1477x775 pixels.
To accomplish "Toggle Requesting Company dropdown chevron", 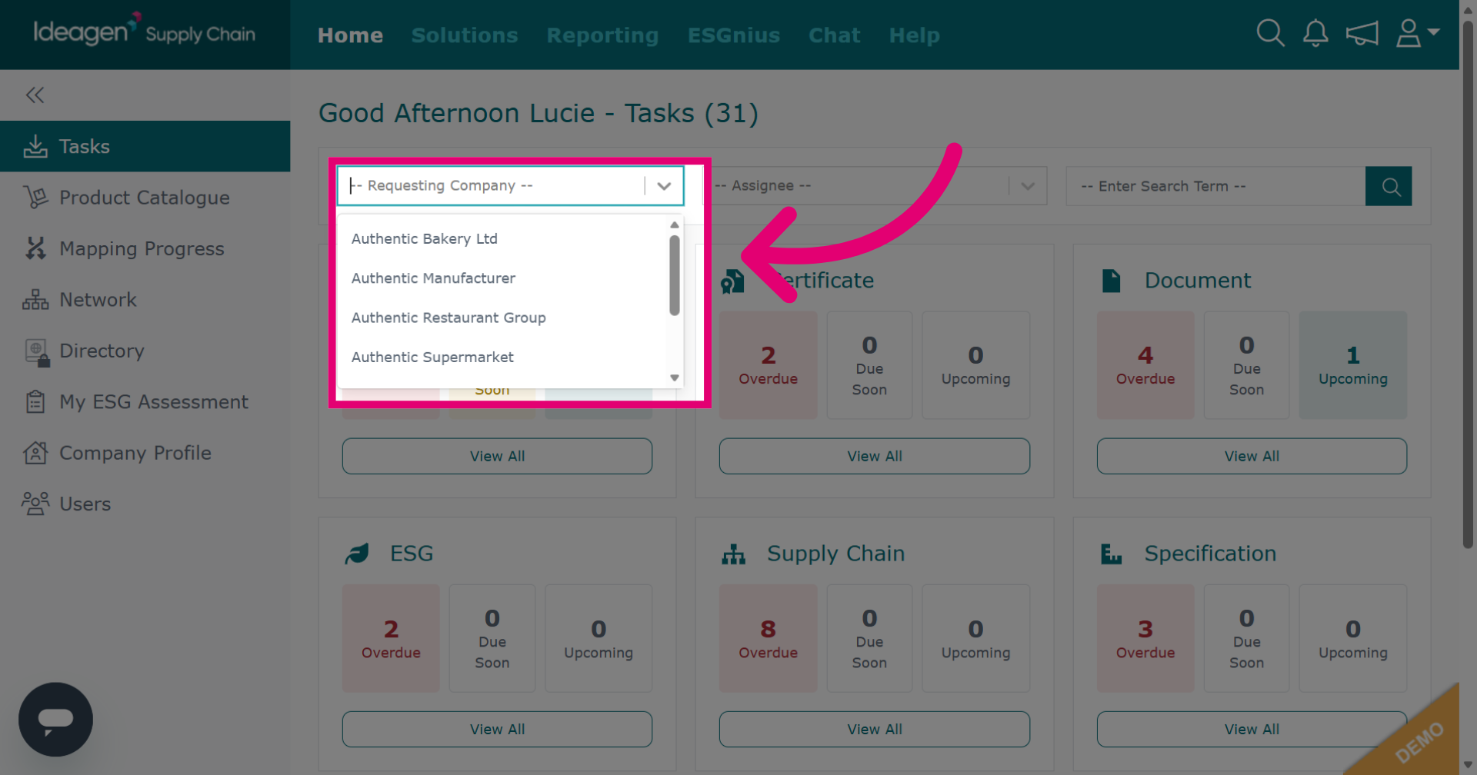I will [x=664, y=186].
